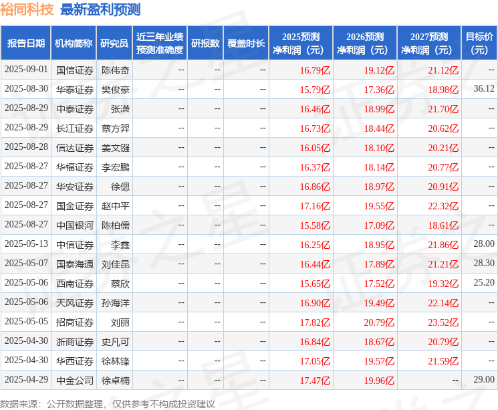Select 浙商证券 institution cell
The image size is (498, 410).
click(x=75, y=341)
